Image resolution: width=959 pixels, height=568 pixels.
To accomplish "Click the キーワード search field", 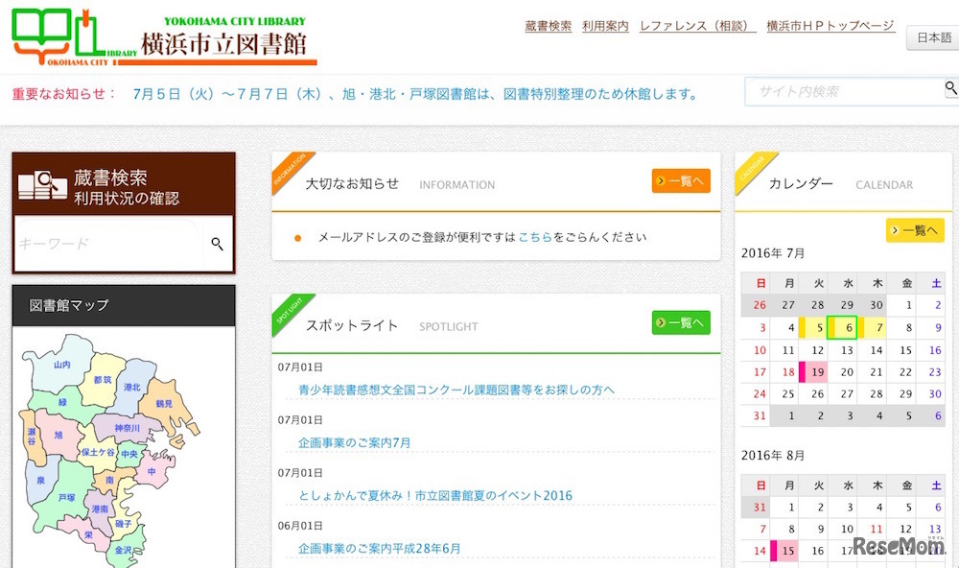I will [107, 245].
